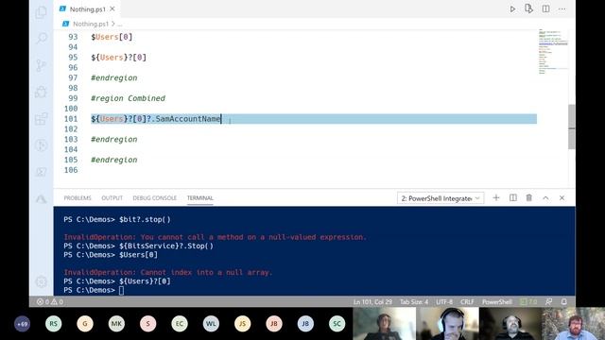Viewport: 605px width, 340px height.
Task: Click line number 103 in the gutter
Action: click(71, 139)
